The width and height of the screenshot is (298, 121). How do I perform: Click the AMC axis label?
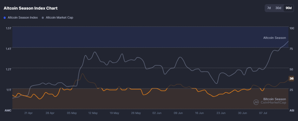coord(8,110)
